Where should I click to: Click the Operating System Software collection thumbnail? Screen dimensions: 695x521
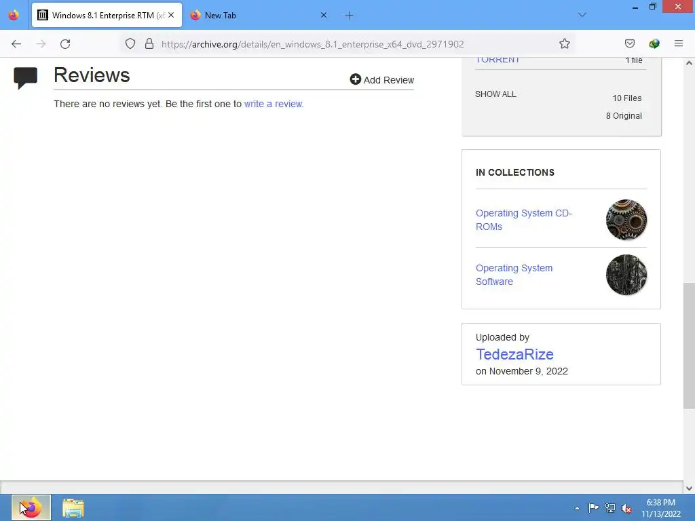click(x=626, y=275)
